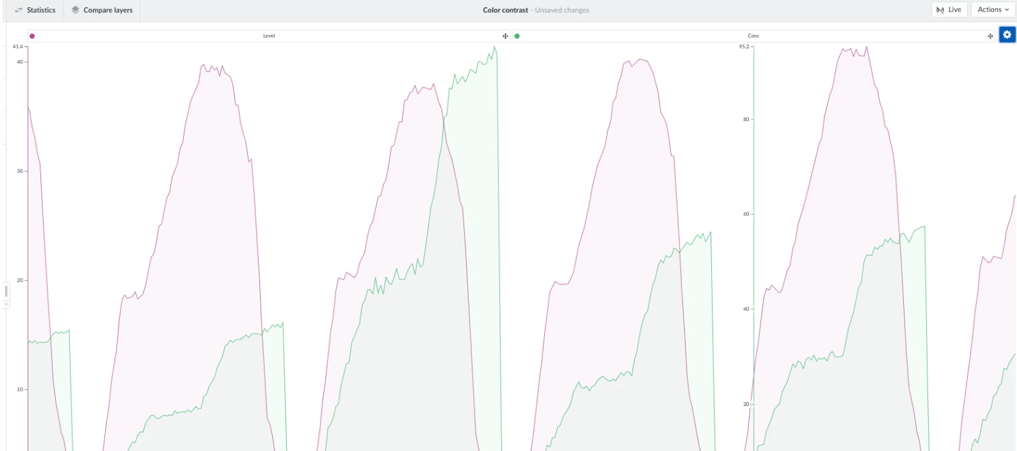Click the move handle on the Level chart

[x=505, y=36]
